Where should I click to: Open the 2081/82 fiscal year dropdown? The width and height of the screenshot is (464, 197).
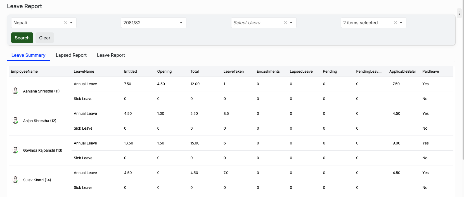(x=153, y=23)
